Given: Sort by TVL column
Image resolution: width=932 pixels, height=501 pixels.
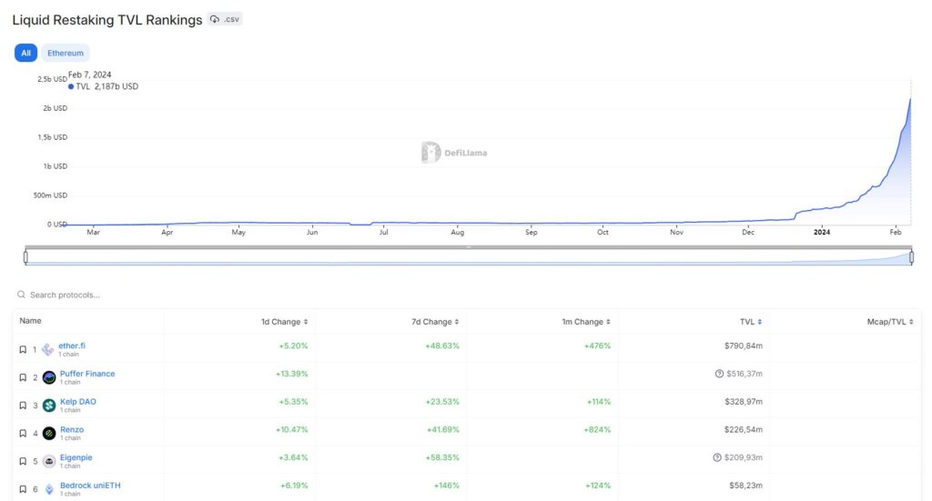Looking at the screenshot, I should (x=751, y=322).
